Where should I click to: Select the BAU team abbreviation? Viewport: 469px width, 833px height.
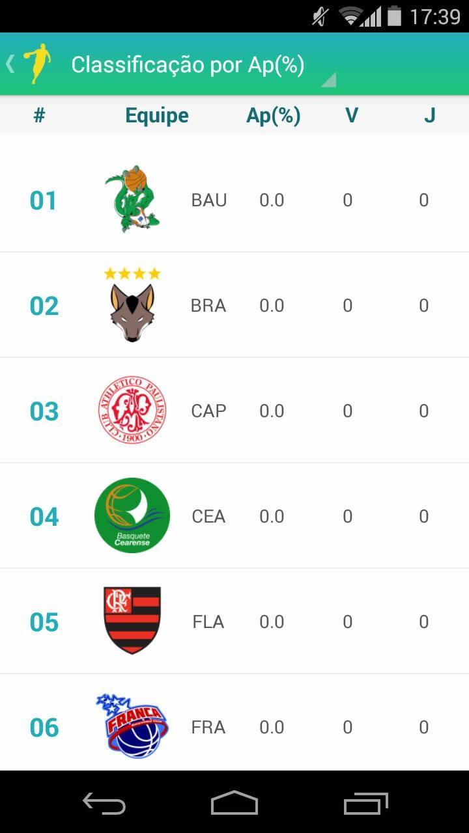pyautogui.click(x=209, y=200)
